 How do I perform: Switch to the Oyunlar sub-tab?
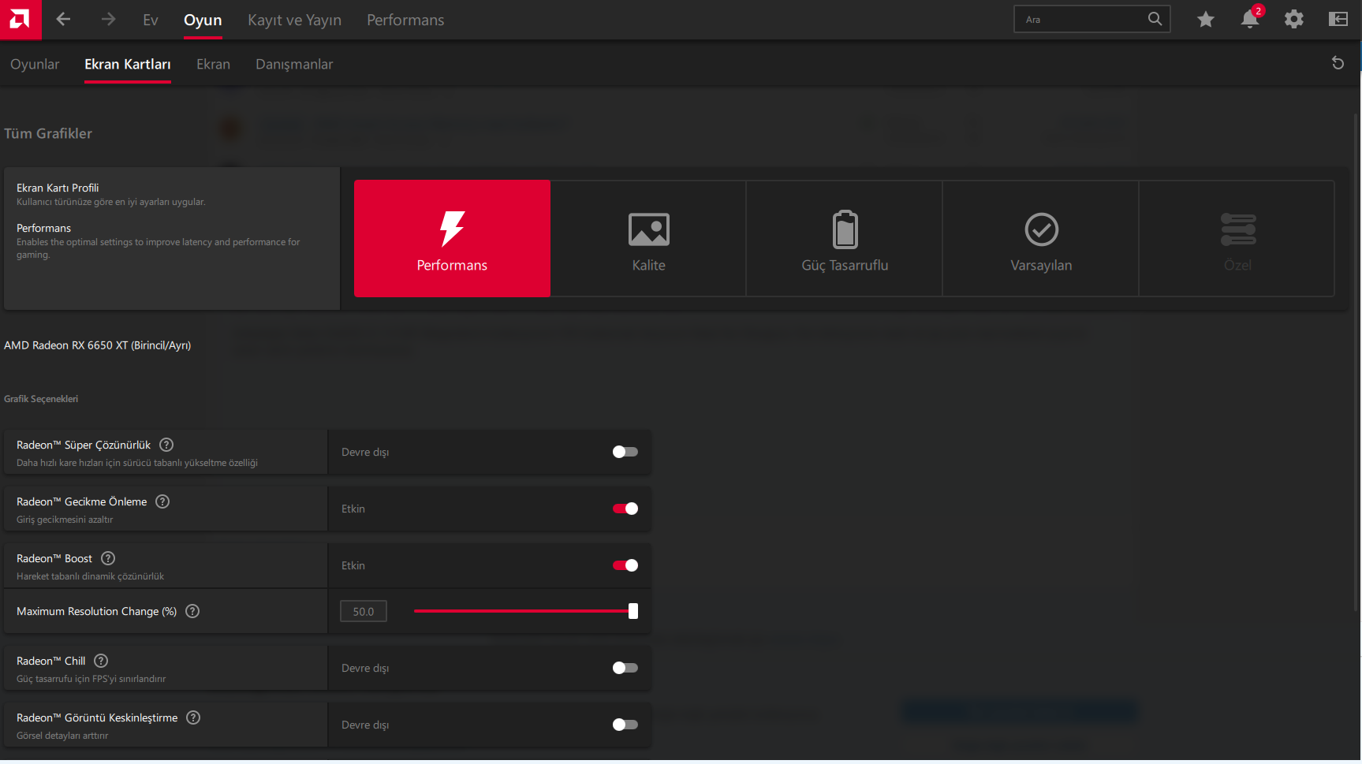(x=35, y=64)
